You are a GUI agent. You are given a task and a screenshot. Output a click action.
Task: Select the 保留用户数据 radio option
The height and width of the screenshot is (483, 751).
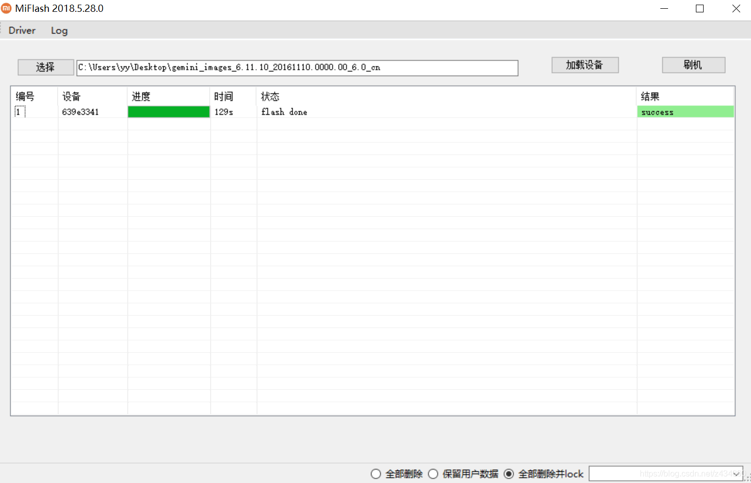(463, 474)
